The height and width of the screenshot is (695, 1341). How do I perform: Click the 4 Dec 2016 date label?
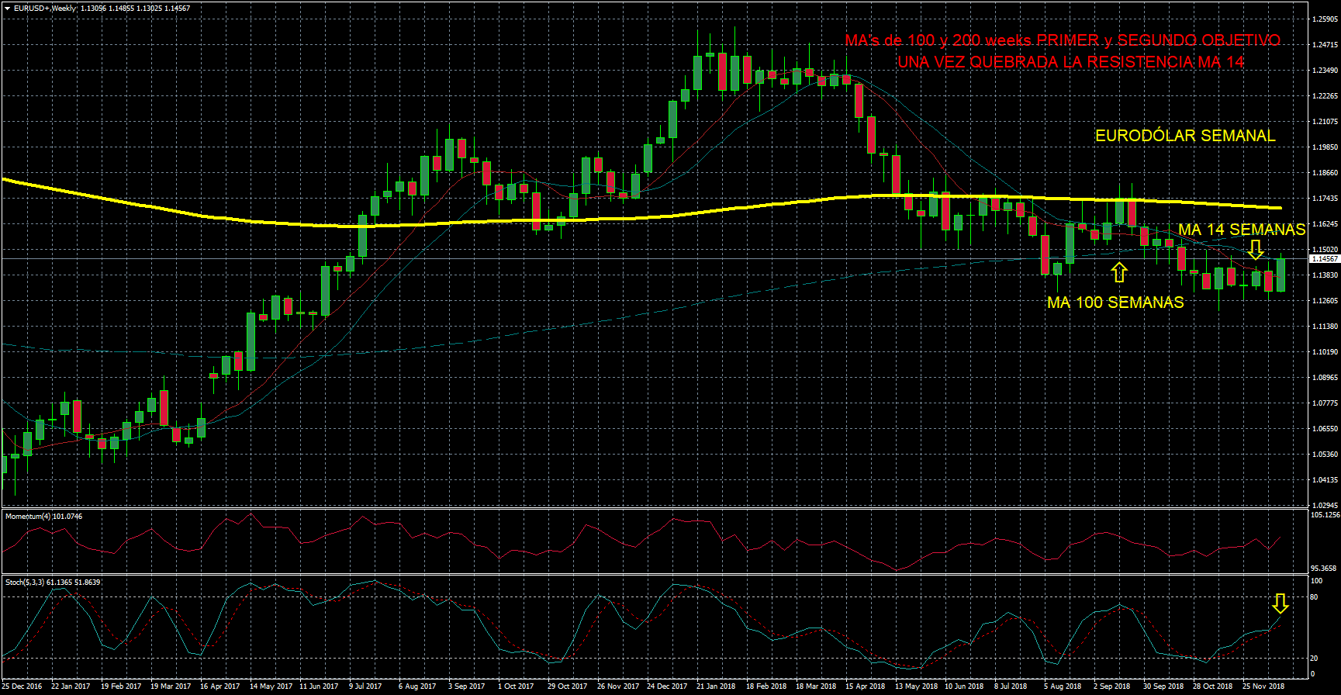[x=22, y=686]
